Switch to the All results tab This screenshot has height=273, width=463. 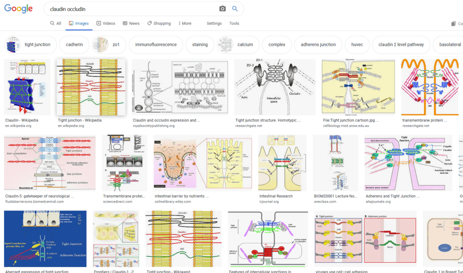tap(56, 23)
